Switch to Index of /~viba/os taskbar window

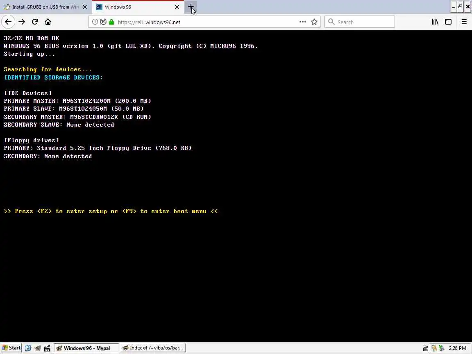click(x=153, y=348)
